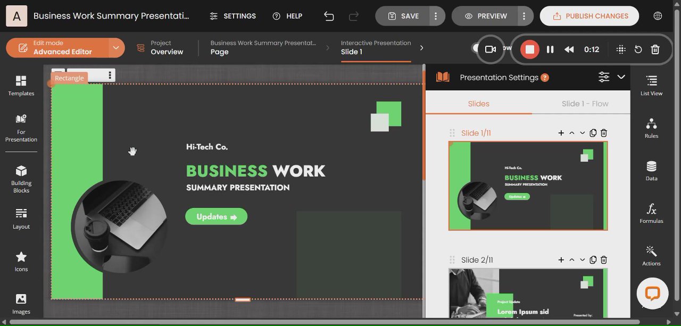Open the Rectangle element three-dot menu
This screenshot has width=681, height=326.
pos(110,75)
